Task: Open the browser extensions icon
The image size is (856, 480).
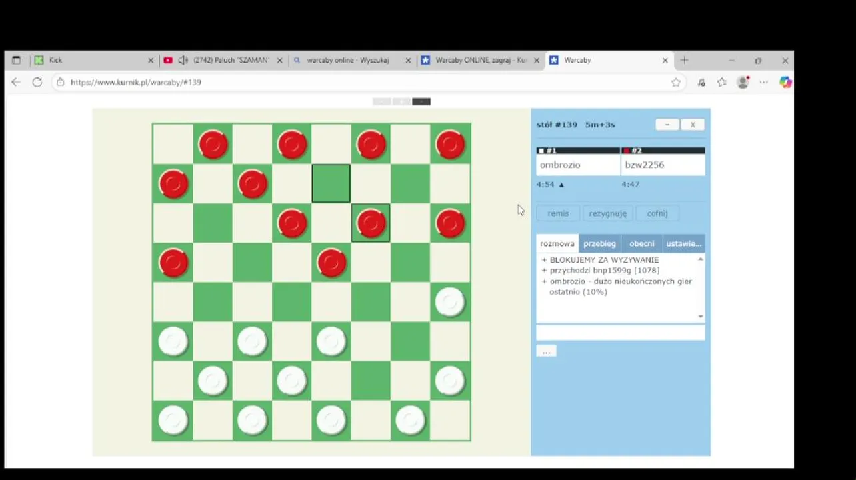Action: point(701,82)
